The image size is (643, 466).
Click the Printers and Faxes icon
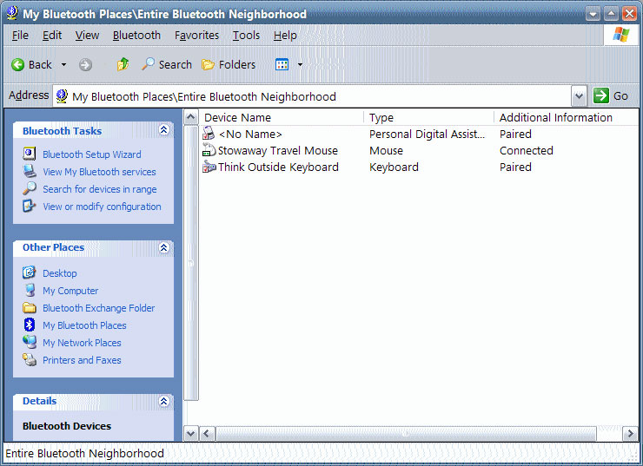point(30,359)
